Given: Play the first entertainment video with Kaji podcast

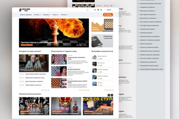Looking at the screenshot, I should (34, 106).
